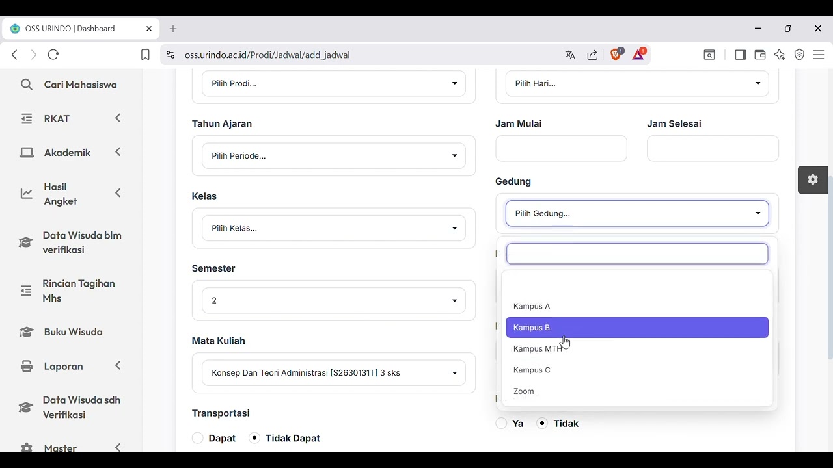Open the Mata Kuliah dropdown
Image resolution: width=833 pixels, height=468 pixels.
point(334,373)
